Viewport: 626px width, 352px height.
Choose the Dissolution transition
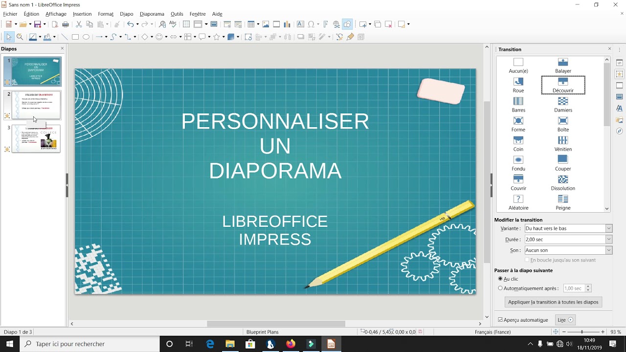[x=563, y=183]
